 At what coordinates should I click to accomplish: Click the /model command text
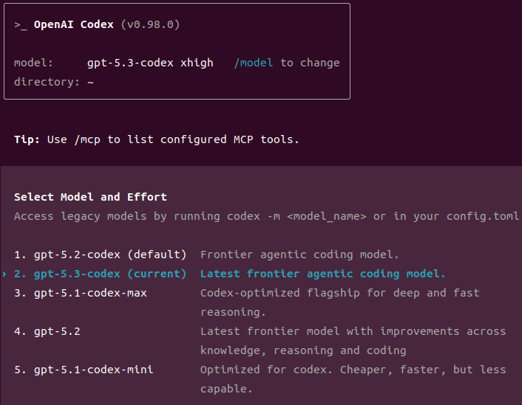pyautogui.click(x=254, y=63)
